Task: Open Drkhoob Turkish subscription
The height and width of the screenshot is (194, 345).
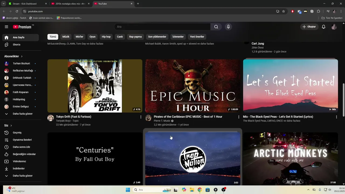Action: coord(20,78)
